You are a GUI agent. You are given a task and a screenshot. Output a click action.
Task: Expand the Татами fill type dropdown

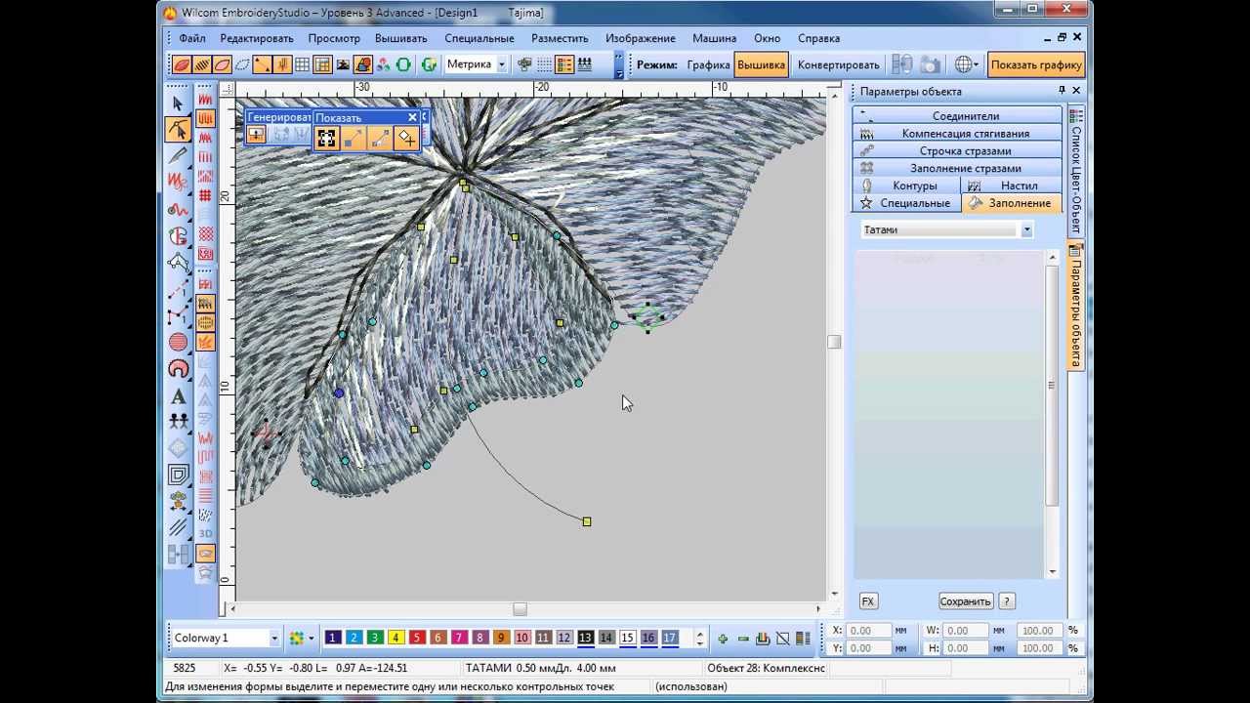pos(1026,230)
